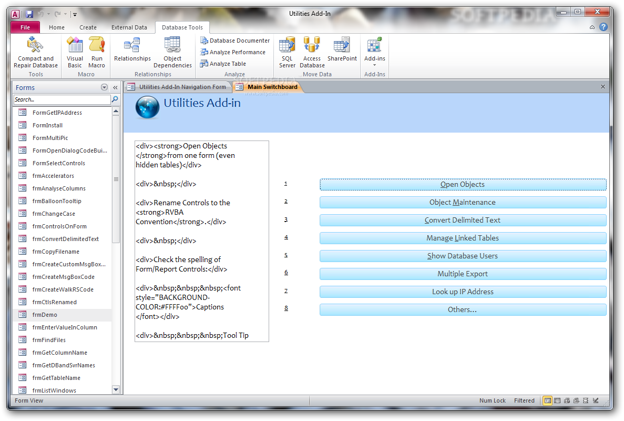Run Analyze Performance

coord(233,52)
